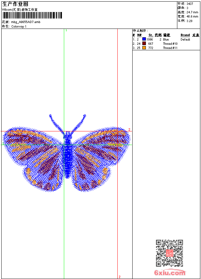Select the 'Colorway 1' text
201x279 pixels.
pos(19,27)
